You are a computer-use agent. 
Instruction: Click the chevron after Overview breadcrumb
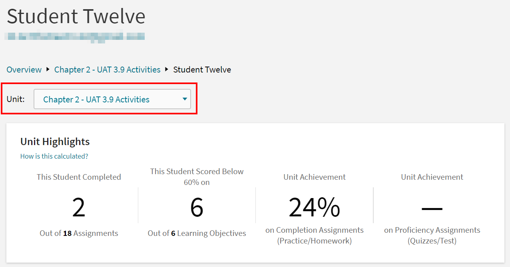(x=48, y=69)
